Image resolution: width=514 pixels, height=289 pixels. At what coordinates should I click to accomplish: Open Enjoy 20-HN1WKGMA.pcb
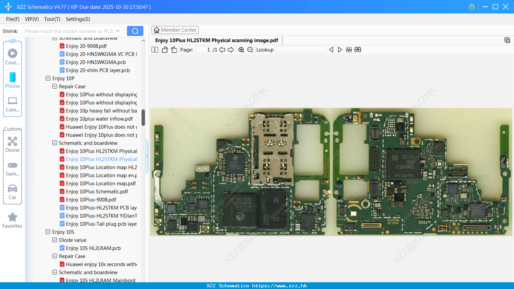[96, 62]
